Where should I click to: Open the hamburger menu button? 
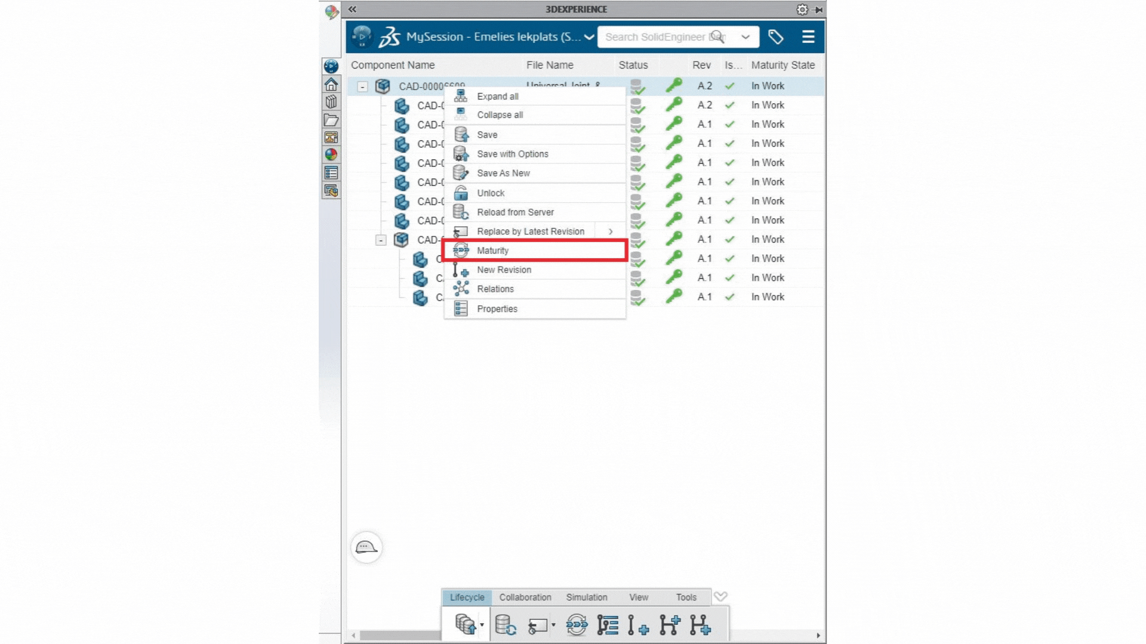808,37
